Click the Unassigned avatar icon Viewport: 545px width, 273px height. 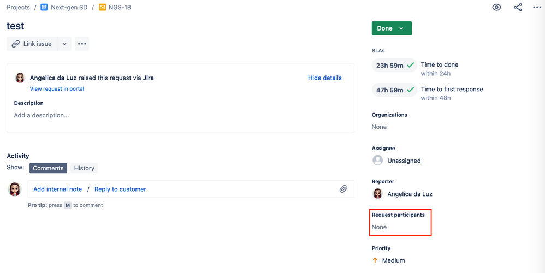click(377, 161)
